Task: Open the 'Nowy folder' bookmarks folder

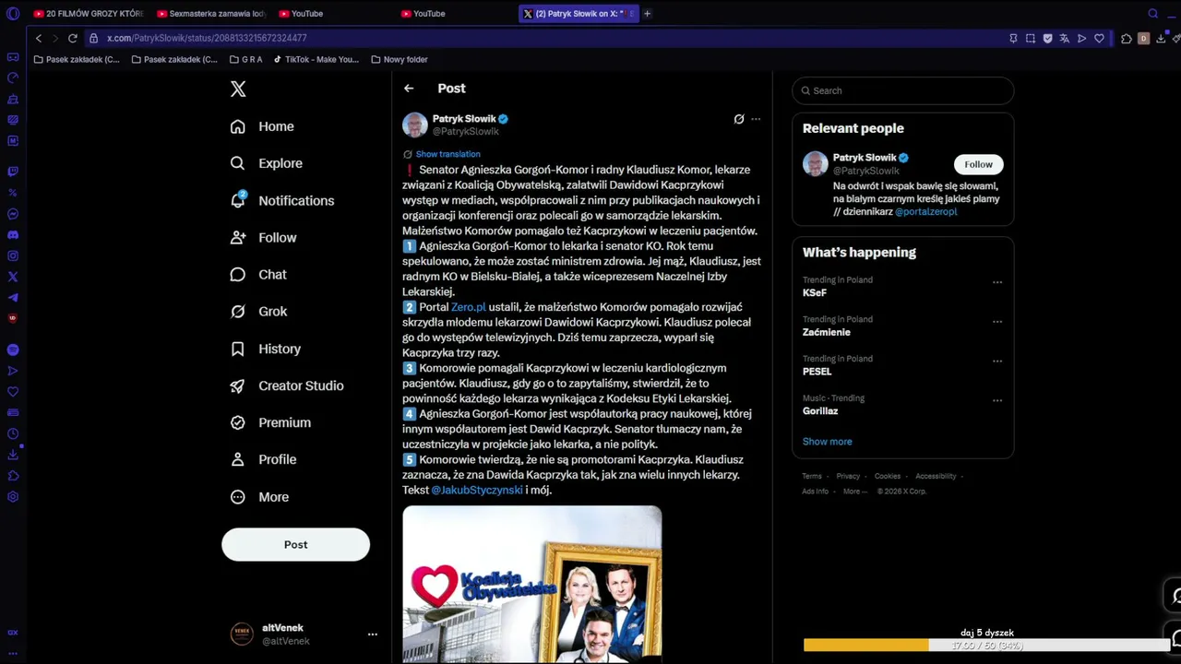Action: [400, 60]
